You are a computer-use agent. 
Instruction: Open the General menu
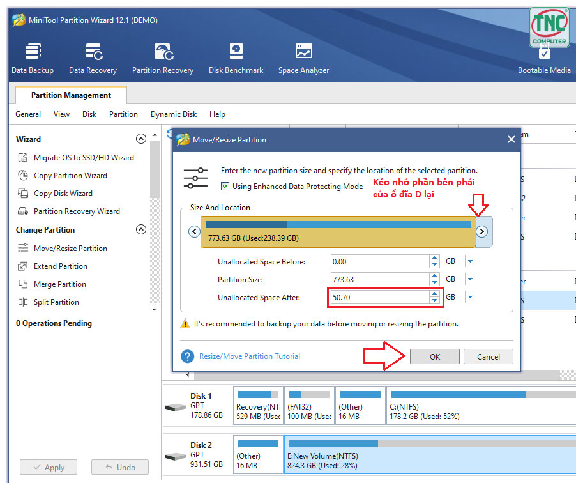(x=28, y=114)
